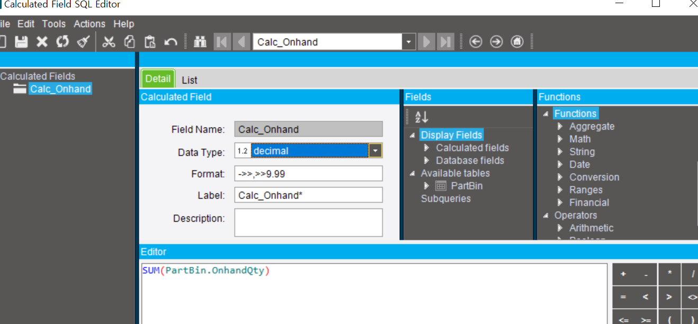This screenshot has width=698, height=324.
Task: Insert the less-than operator
Action: click(x=646, y=298)
